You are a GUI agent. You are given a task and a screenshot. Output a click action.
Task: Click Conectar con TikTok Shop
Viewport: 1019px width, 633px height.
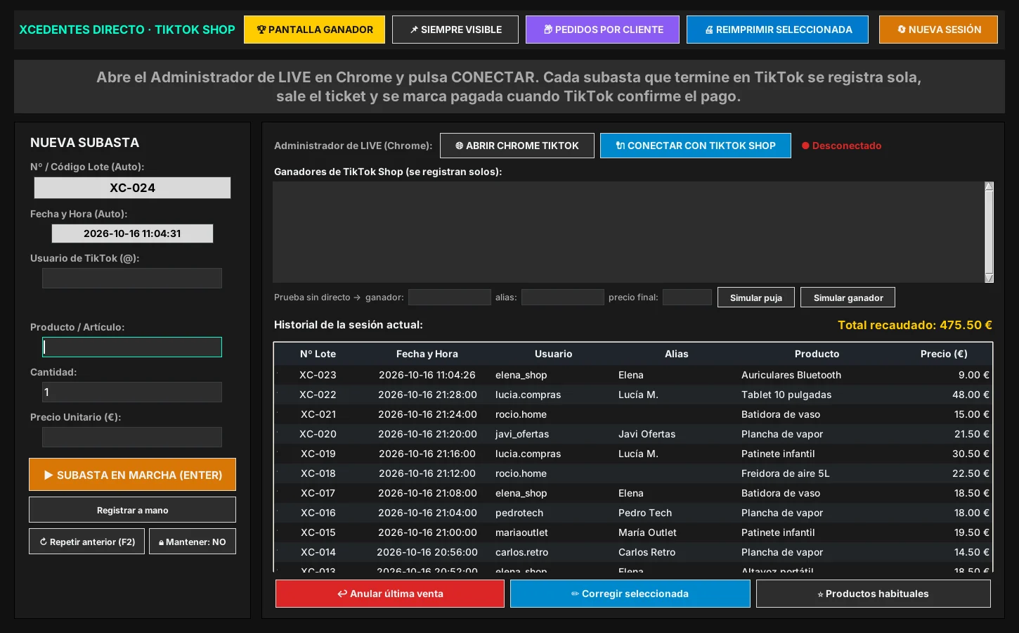pyautogui.click(x=696, y=146)
